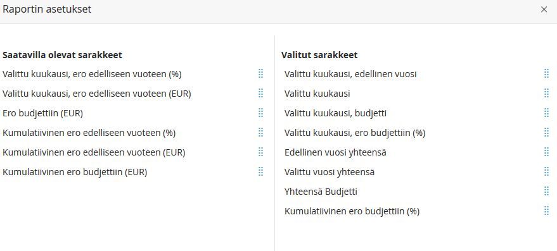Click drag handle next to Yhteensä Budjetti
The width and height of the screenshot is (557, 251).
coord(547,191)
